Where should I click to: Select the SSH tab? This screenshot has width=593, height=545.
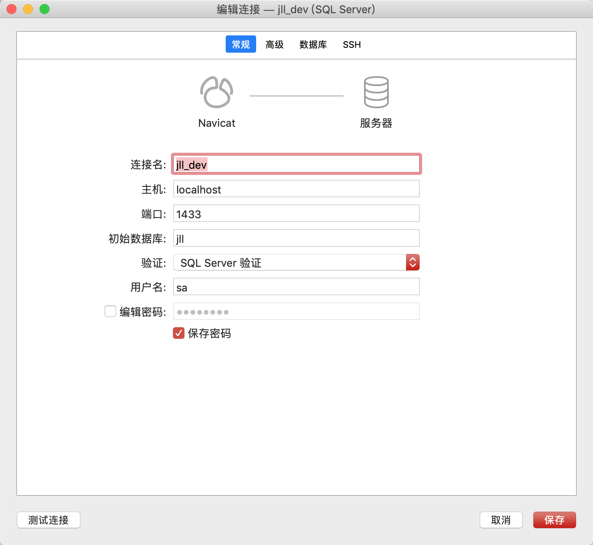pyautogui.click(x=352, y=44)
